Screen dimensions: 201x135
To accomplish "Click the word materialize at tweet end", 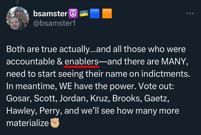I will (x=28, y=123).
